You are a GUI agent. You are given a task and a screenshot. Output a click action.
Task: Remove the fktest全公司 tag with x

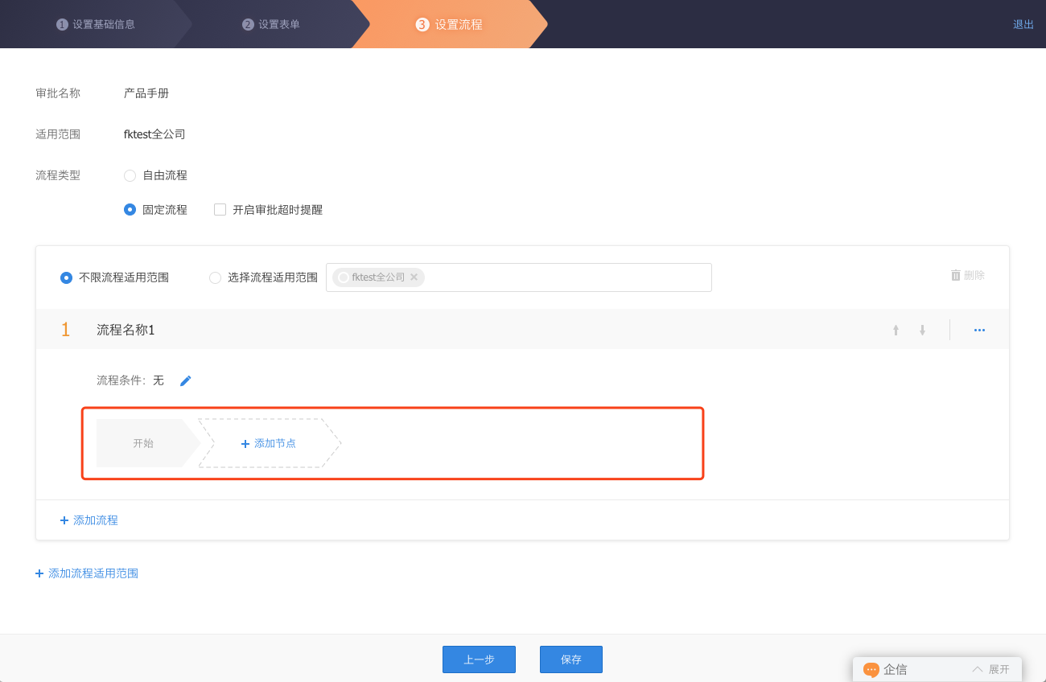click(414, 277)
